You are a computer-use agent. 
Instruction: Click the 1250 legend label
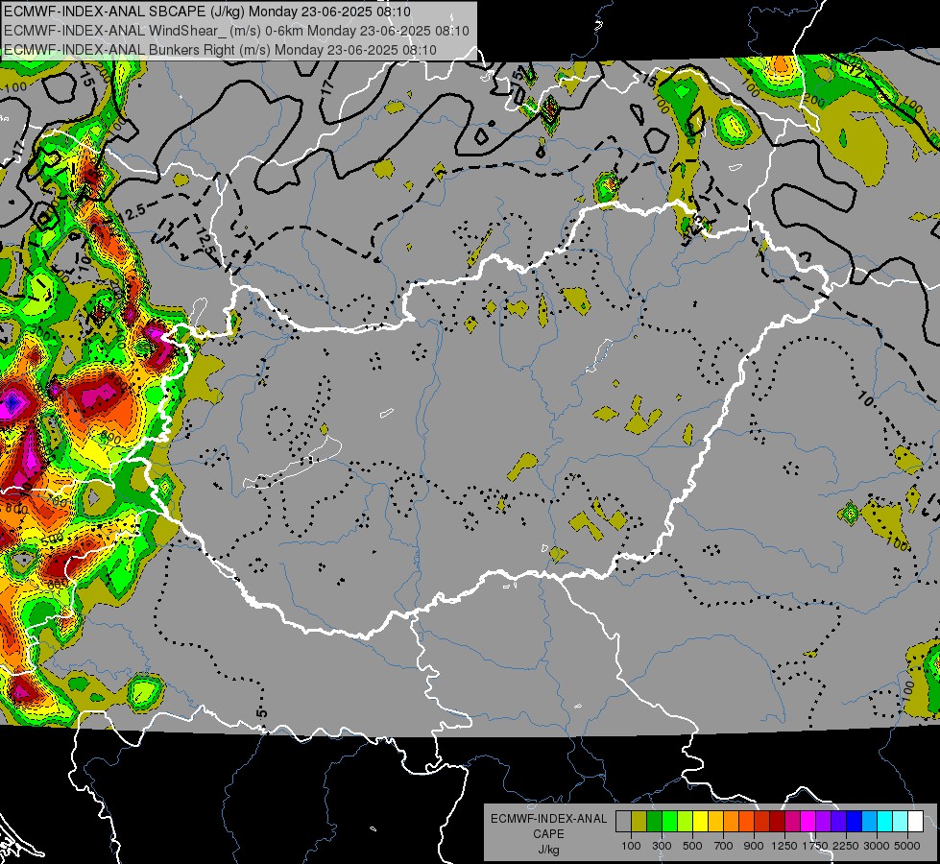coord(784,846)
